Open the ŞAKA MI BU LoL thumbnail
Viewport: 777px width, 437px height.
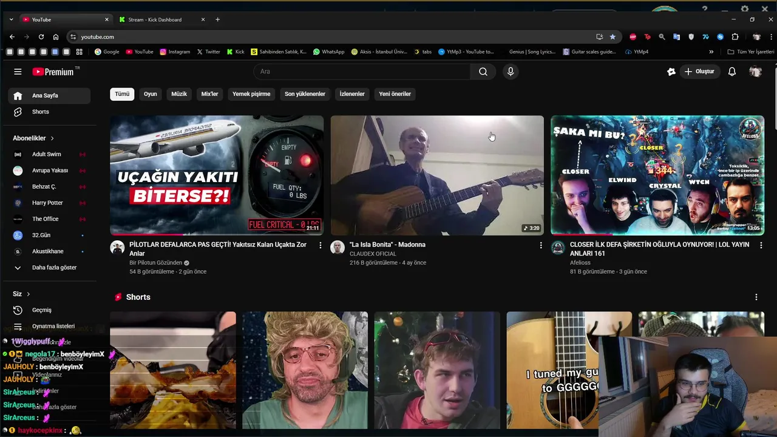[x=657, y=175]
